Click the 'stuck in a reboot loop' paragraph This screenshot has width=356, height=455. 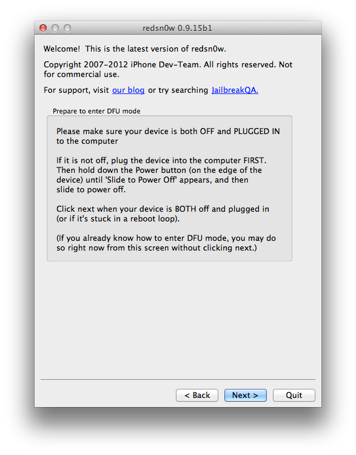pyautogui.click(x=163, y=214)
